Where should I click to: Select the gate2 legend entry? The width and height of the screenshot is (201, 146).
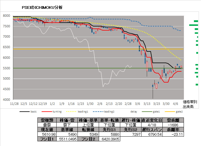click(174, 112)
